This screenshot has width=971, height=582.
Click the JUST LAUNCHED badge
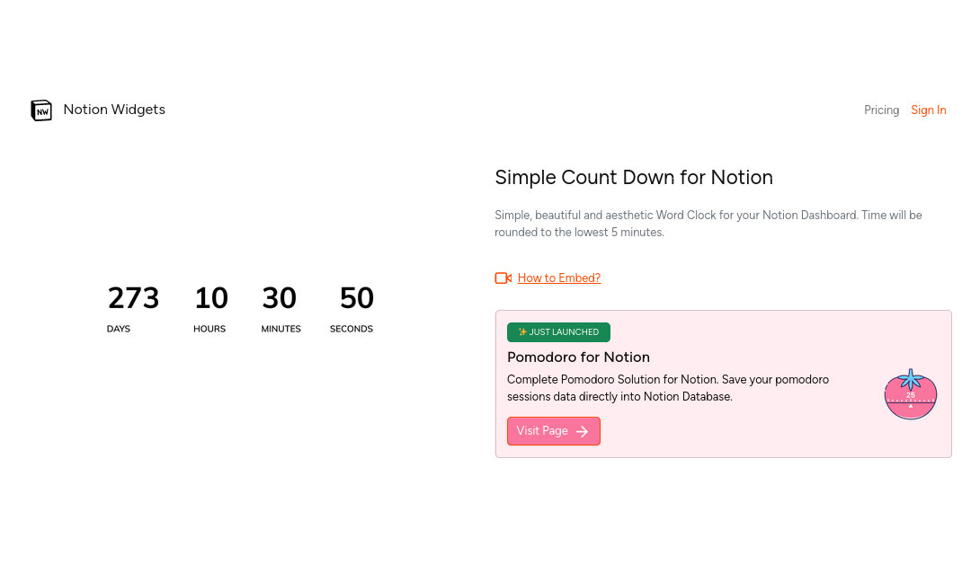tap(558, 332)
